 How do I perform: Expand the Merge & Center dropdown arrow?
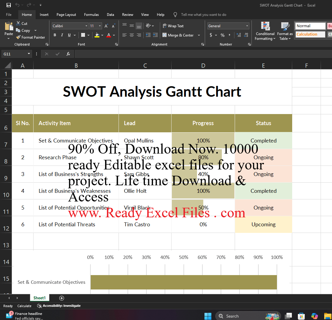pyautogui.click(x=199, y=35)
